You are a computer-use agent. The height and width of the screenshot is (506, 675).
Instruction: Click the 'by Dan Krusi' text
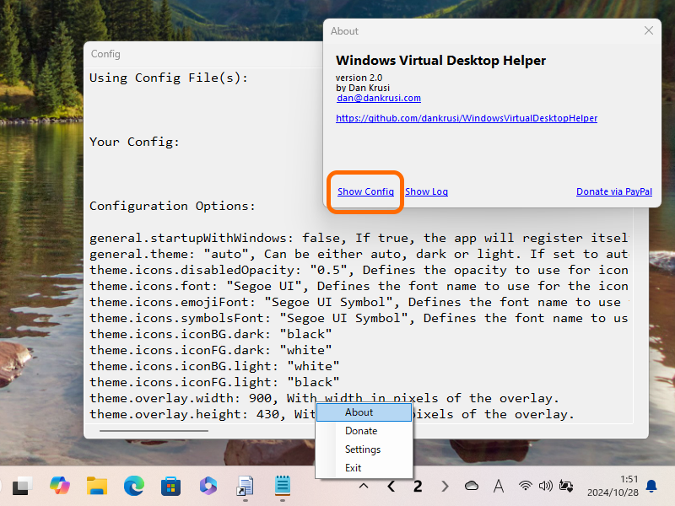363,88
